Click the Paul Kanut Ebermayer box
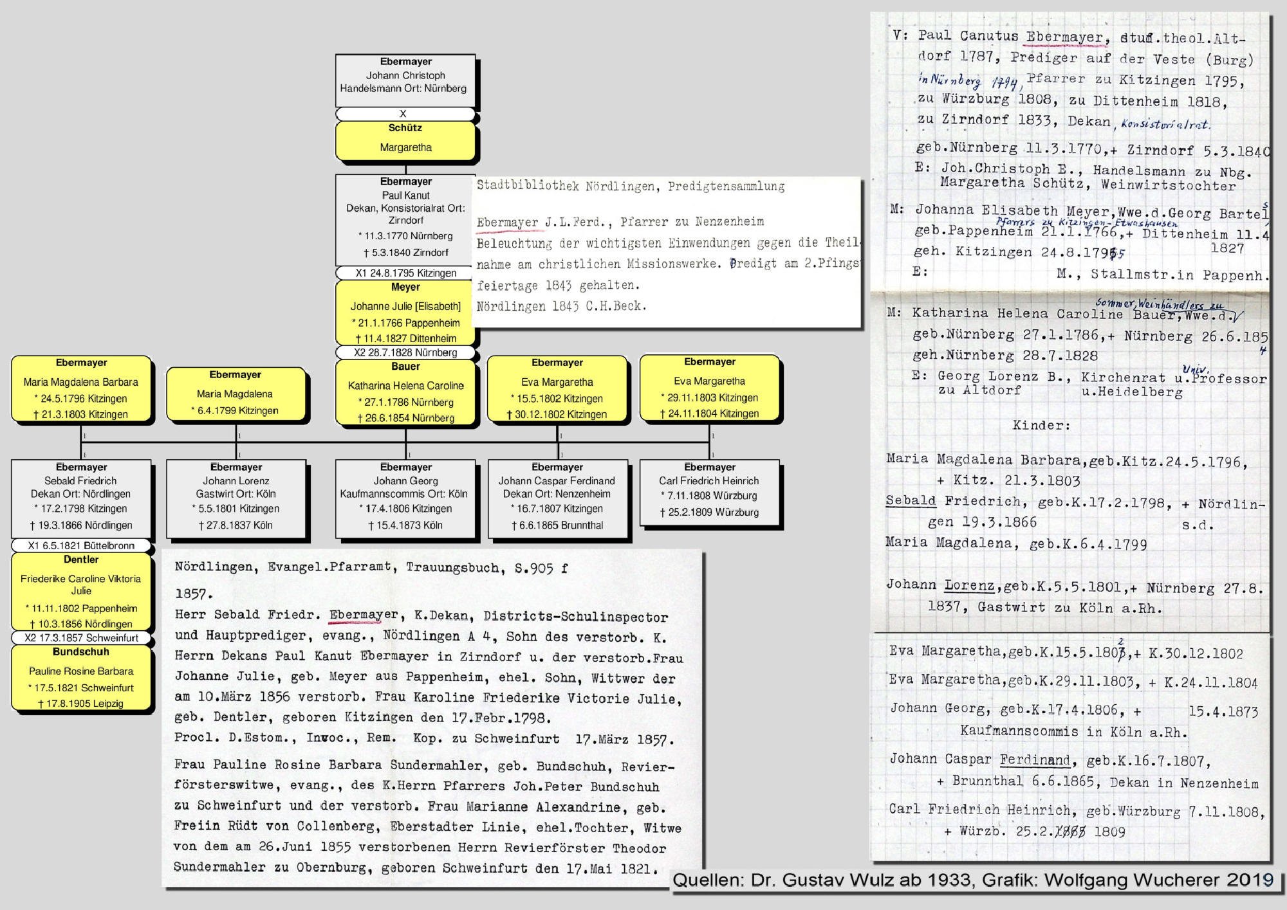 pos(405,219)
